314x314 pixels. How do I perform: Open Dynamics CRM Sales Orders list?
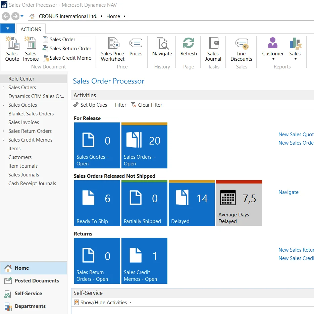(x=36, y=96)
